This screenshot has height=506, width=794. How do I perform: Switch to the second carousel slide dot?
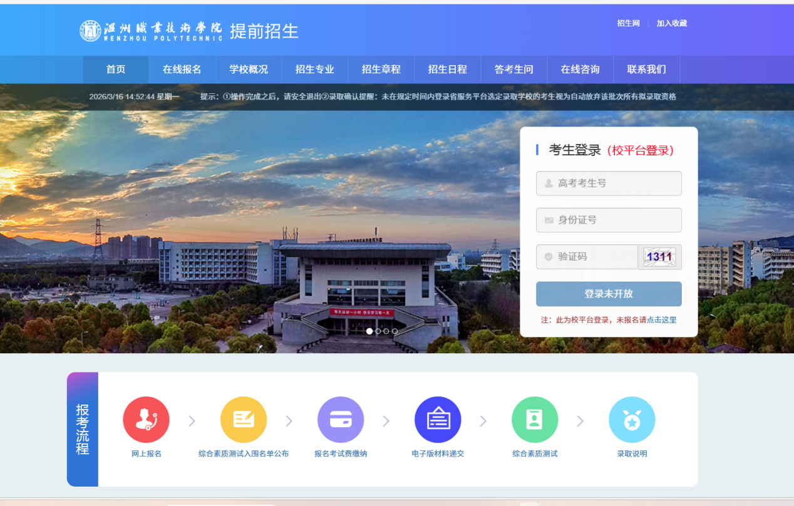click(x=378, y=331)
